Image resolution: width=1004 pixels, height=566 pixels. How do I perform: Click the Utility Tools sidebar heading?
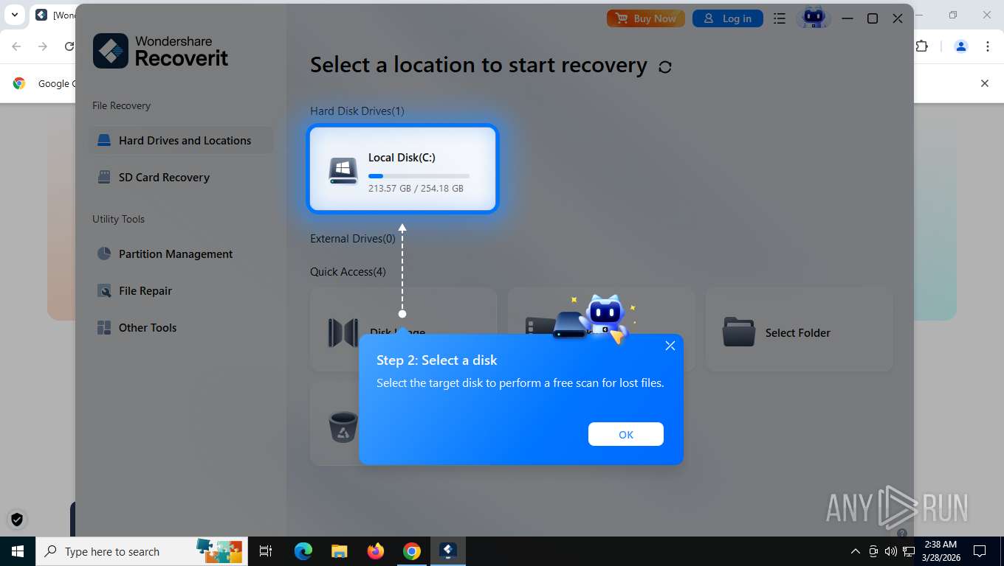coord(118,219)
